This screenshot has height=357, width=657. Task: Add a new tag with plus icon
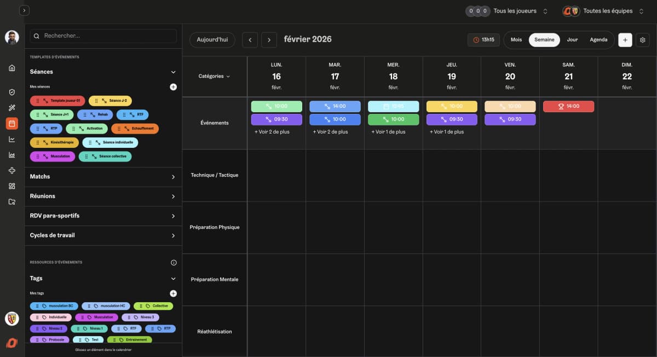(x=173, y=293)
